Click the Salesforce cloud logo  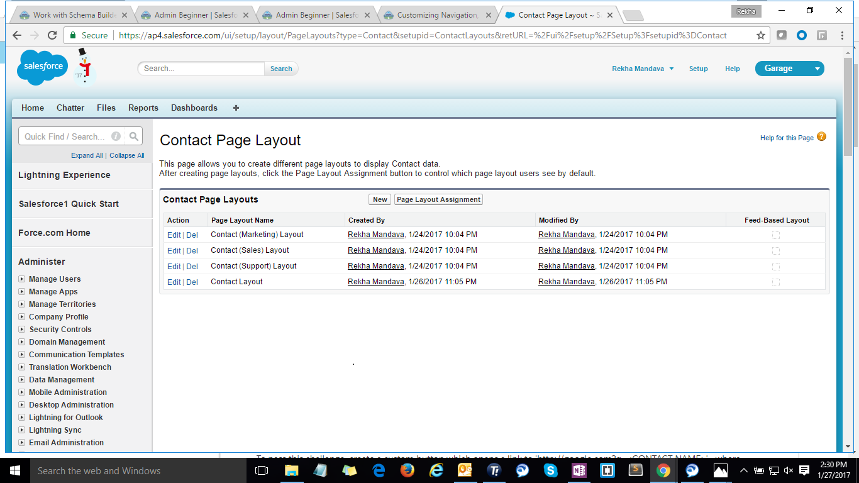(x=43, y=66)
